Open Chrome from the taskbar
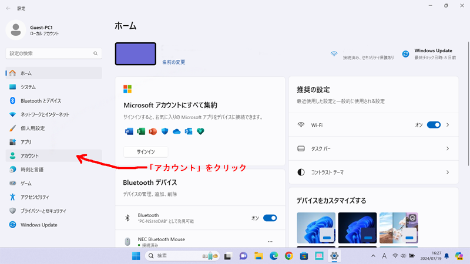Screen dimensions: 470x264 pos(288,256)
